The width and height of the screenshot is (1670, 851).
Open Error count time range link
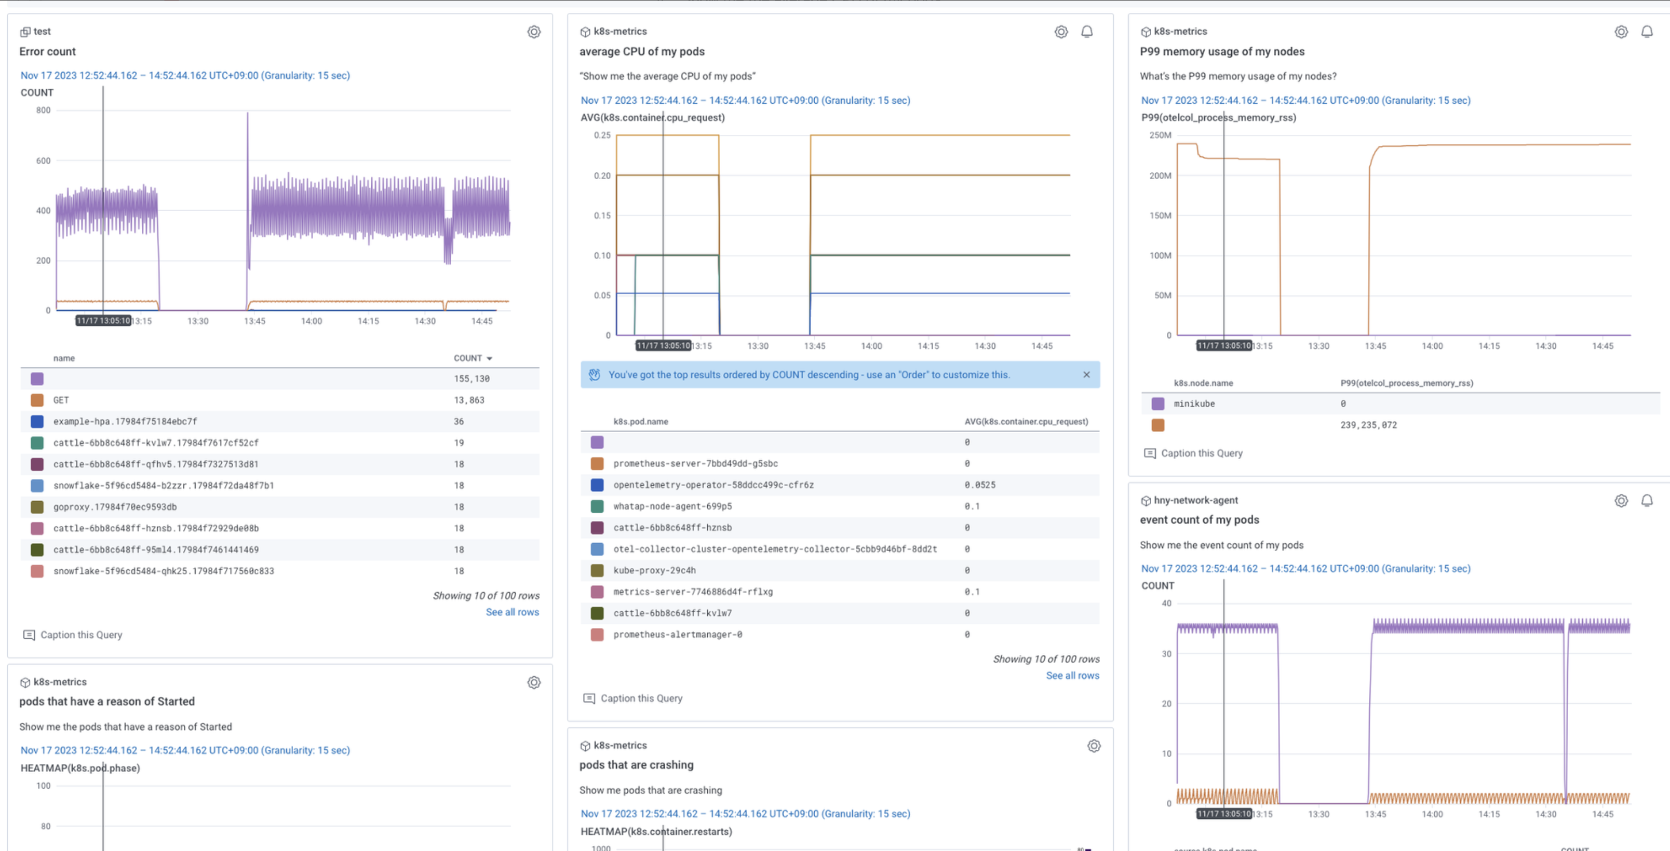tap(185, 75)
